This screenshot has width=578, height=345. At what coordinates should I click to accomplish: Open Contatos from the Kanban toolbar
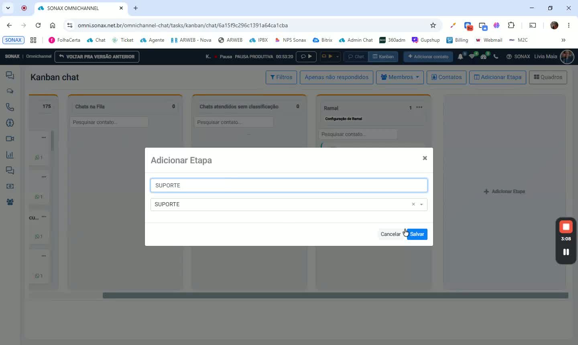[446, 77]
